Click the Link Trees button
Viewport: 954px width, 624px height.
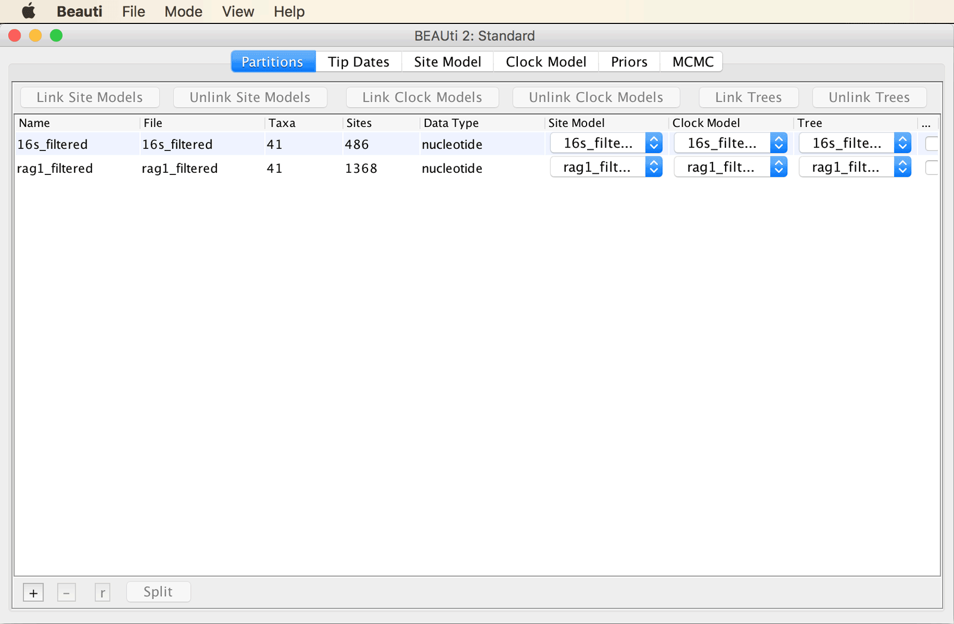748,97
